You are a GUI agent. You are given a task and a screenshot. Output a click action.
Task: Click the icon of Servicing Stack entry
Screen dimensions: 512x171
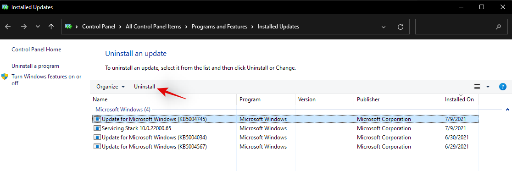[x=97, y=128]
